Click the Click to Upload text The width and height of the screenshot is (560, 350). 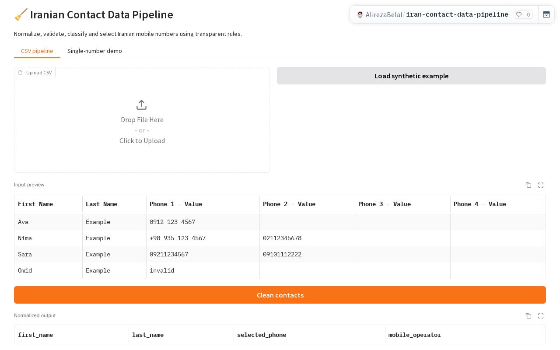[x=142, y=140]
